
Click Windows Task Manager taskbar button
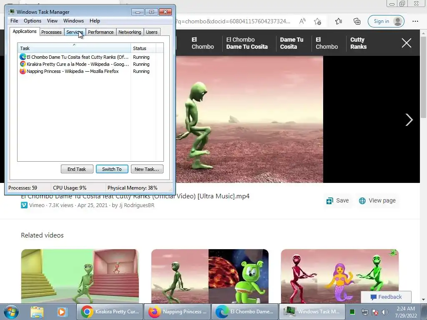click(x=312, y=312)
